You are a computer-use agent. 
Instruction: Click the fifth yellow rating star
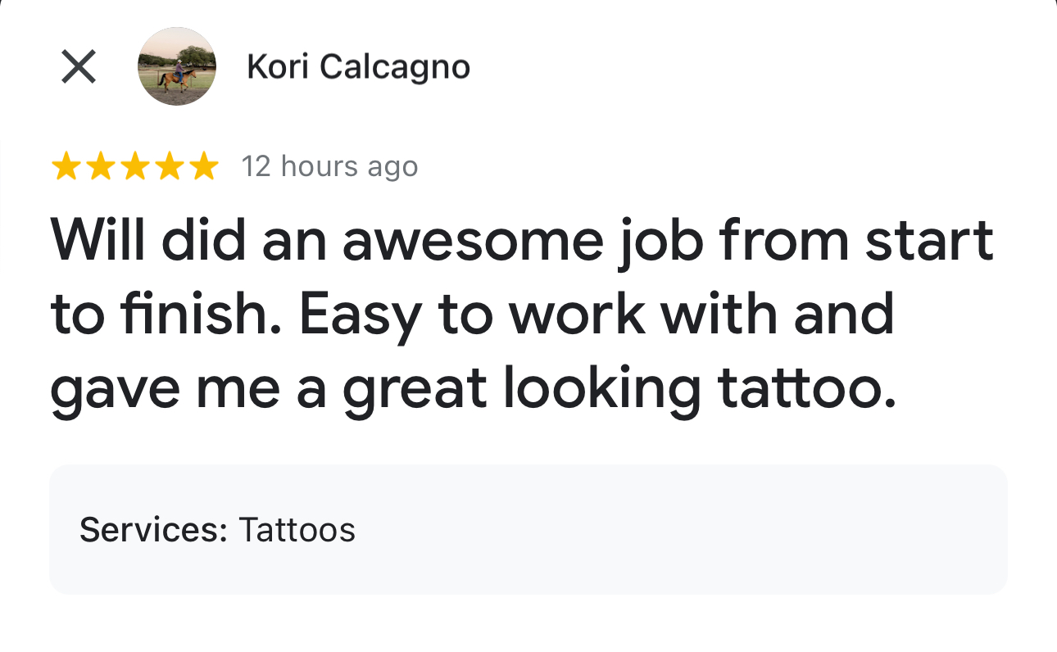tap(203, 167)
